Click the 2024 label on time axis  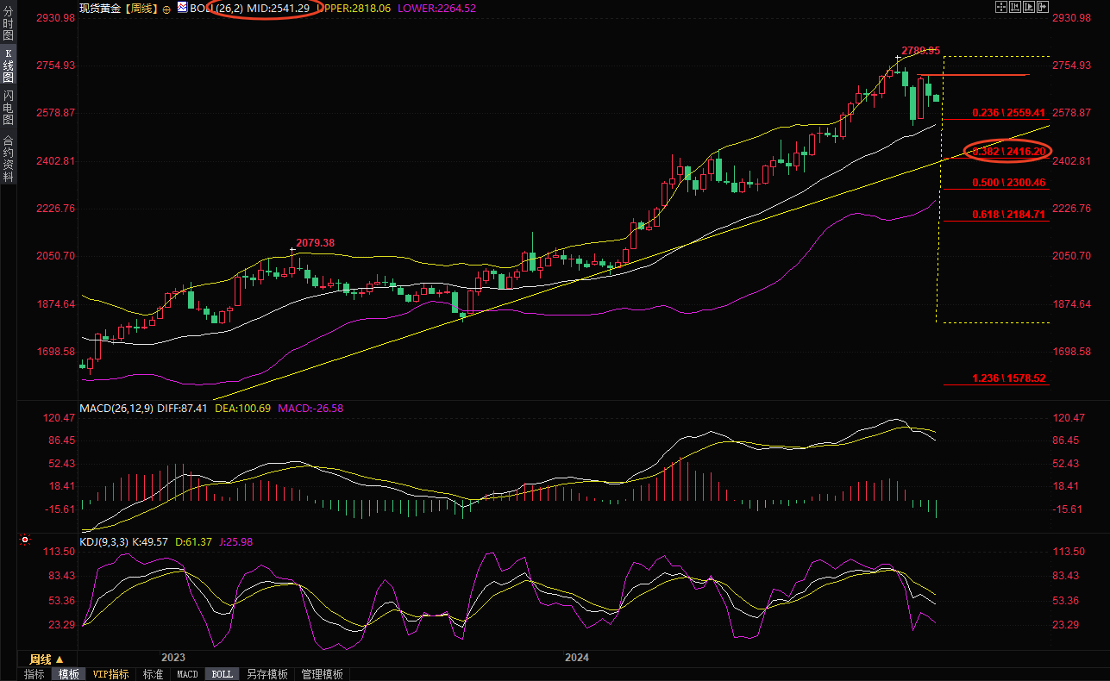click(x=577, y=658)
